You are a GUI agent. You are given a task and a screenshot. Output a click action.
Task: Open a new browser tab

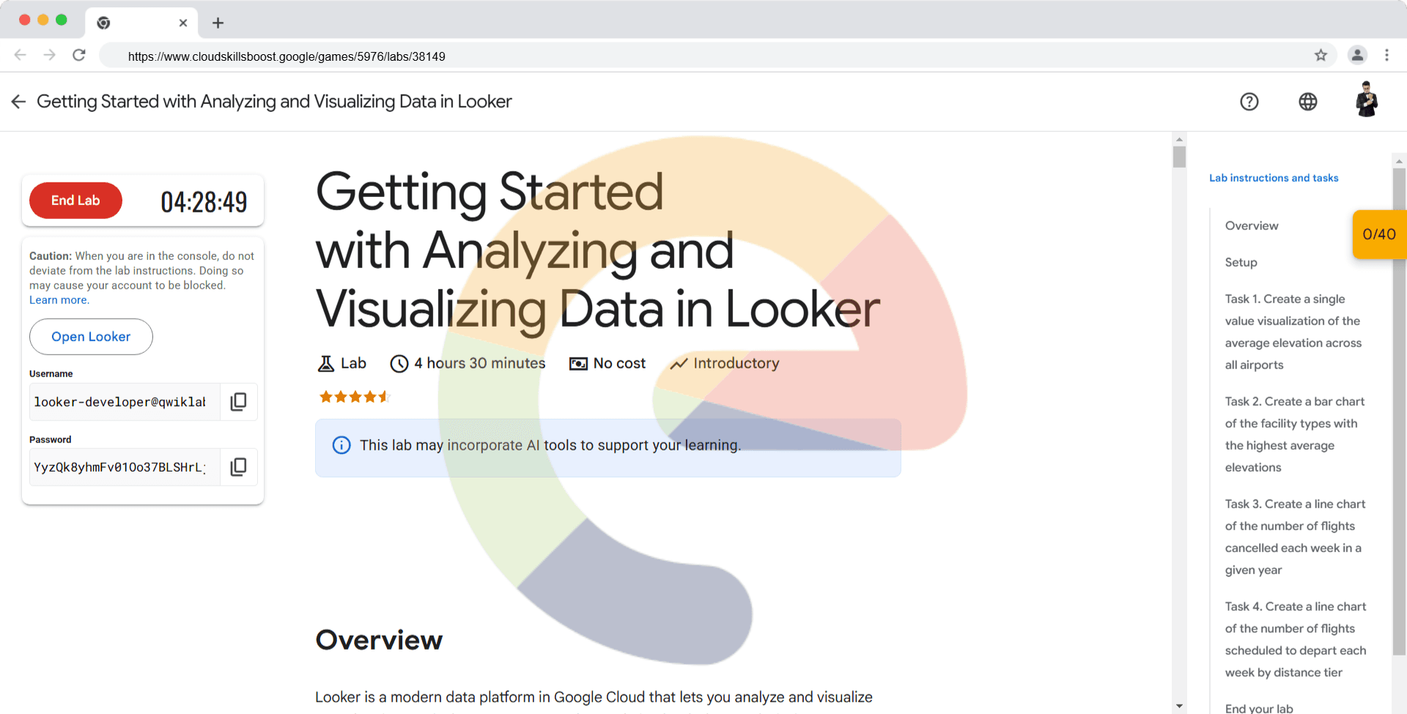point(218,23)
